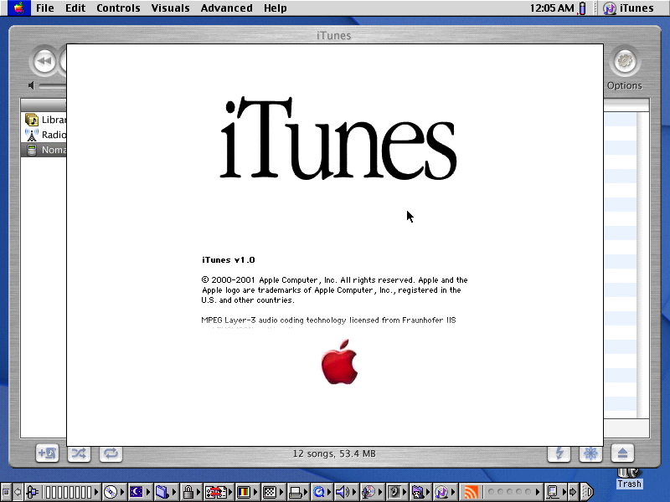
Task: Open the Apple menu
Action: tap(18, 8)
